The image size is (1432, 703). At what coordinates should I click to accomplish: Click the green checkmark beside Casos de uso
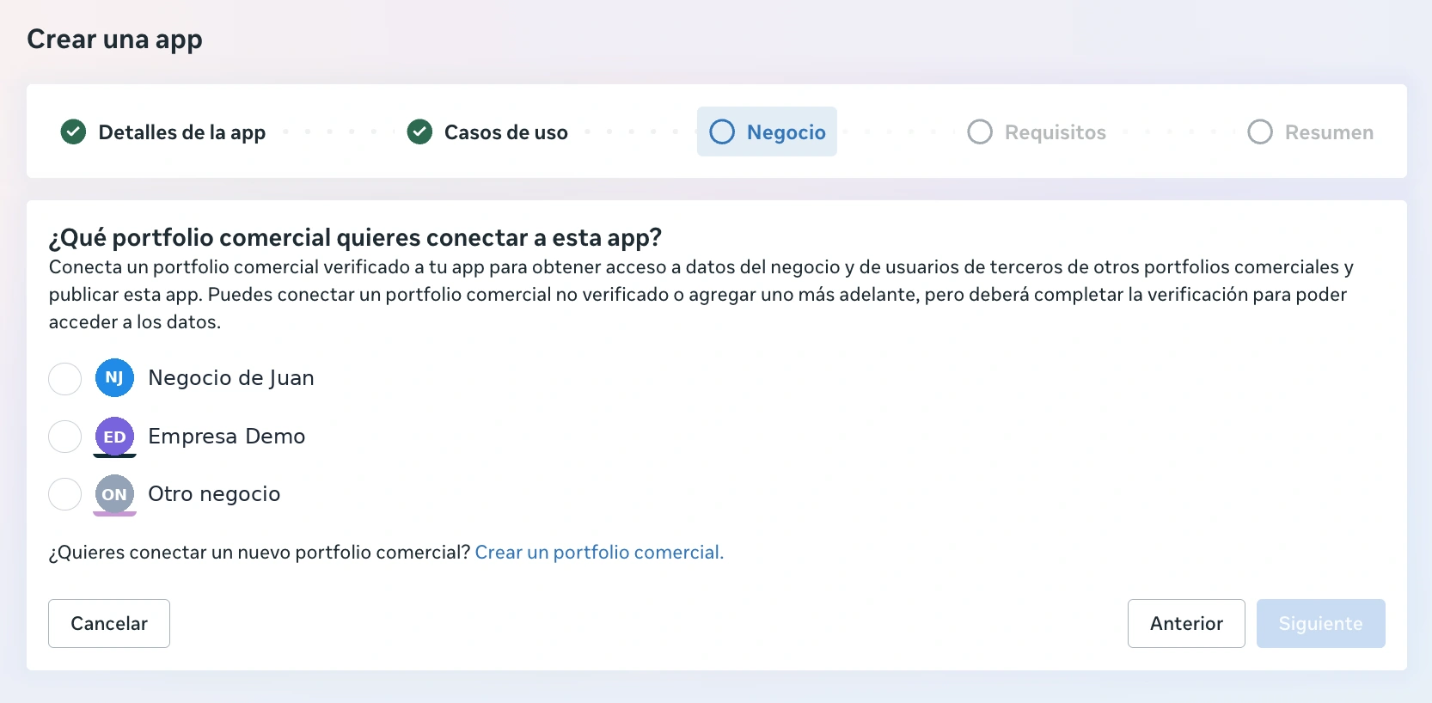pos(419,132)
